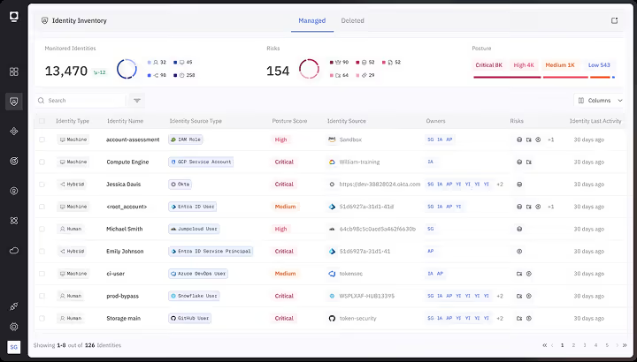637x362 pixels.
Task: Click the filter icon beside search
Action: click(x=137, y=101)
